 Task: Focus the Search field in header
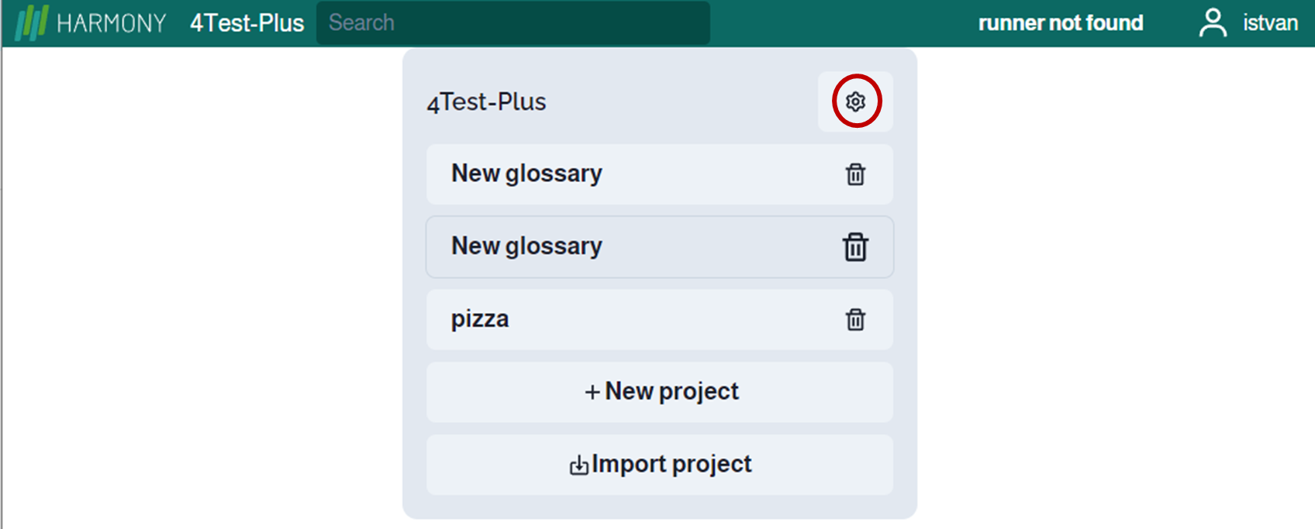click(x=513, y=22)
